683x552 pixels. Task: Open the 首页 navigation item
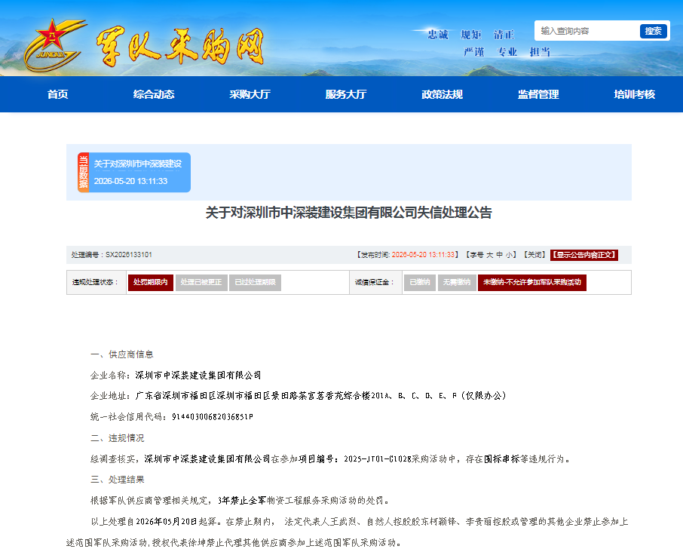[57, 94]
